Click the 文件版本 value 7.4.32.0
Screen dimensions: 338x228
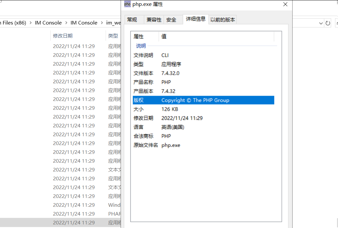click(x=170, y=73)
